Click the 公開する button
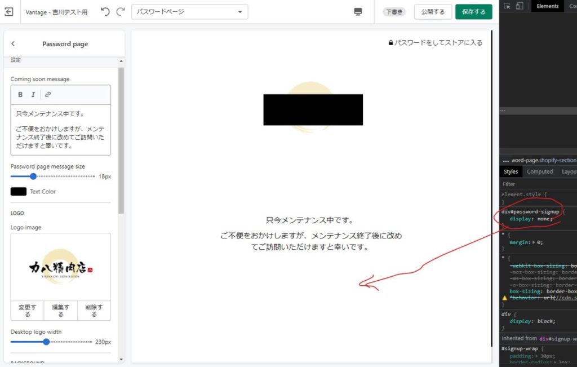This screenshot has height=367, width=577. tap(433, 12)
